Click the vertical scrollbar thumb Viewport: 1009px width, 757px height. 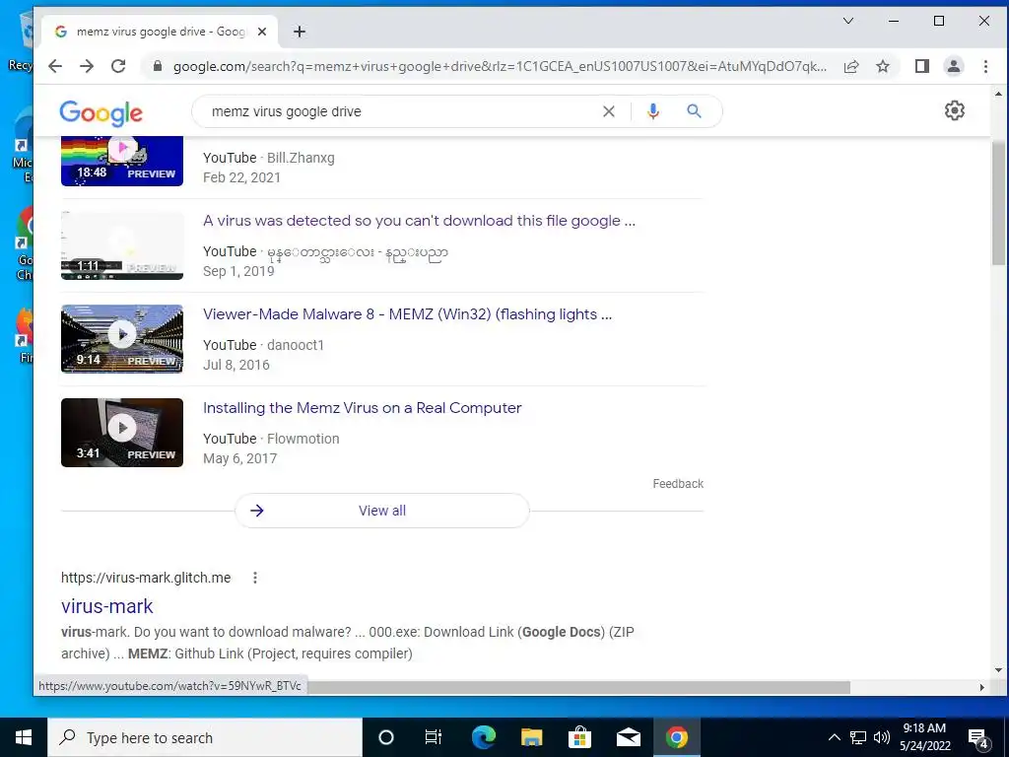pos(998,203)
